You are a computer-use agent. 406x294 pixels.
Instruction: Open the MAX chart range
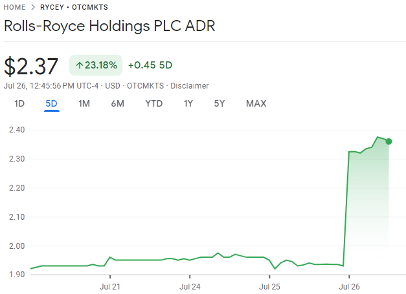tap(256, 103)
